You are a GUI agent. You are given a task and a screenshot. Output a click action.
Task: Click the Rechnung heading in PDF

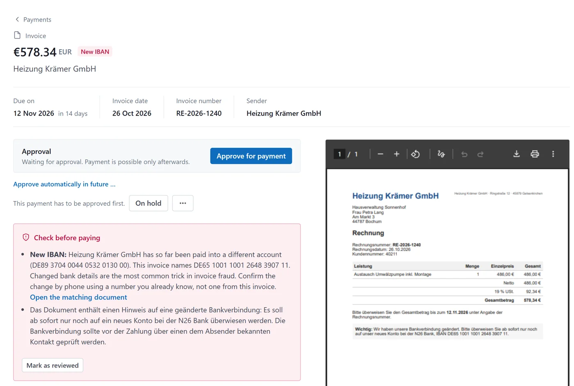[368, 233]
